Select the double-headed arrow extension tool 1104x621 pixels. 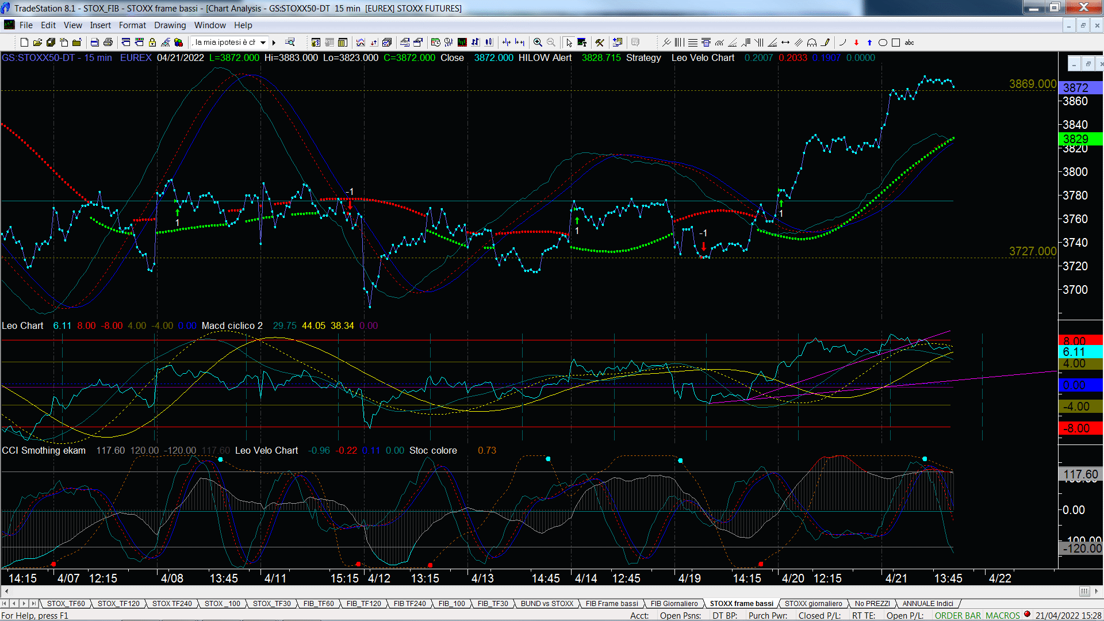pos(785,43)
